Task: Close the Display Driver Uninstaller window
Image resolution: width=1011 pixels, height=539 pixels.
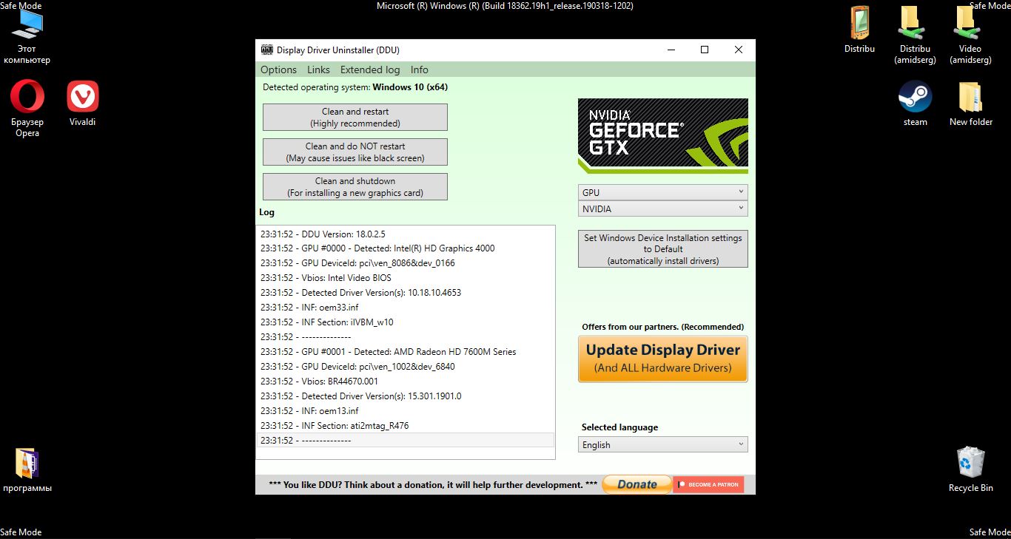Action: point(739,50)
